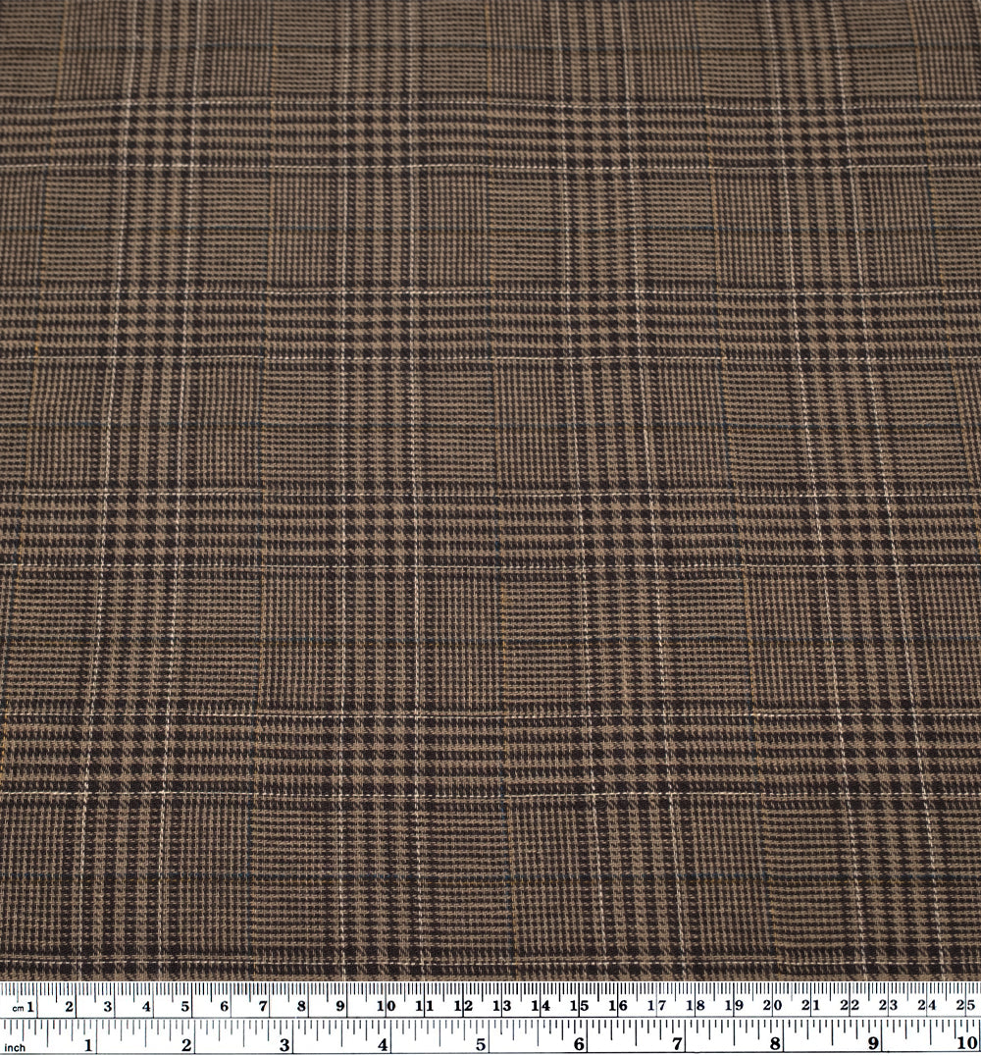Click the brown glen plaid fabric photo
The image size is (981, 1056).
(x=490, y=491)
